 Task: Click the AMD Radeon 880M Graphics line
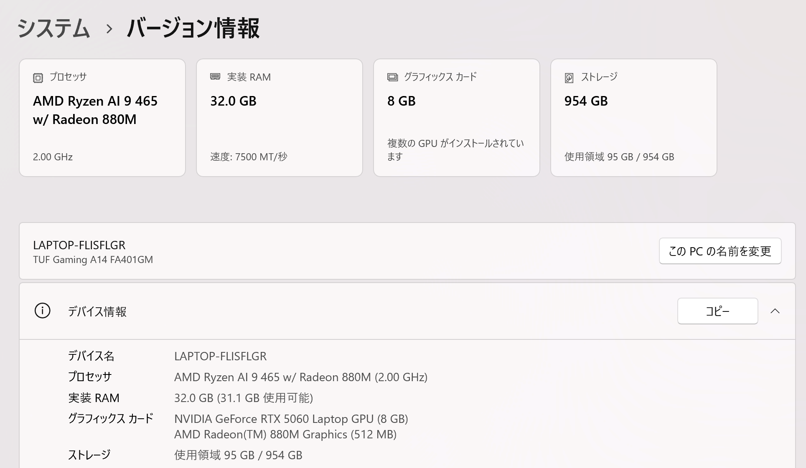(285, 435)
